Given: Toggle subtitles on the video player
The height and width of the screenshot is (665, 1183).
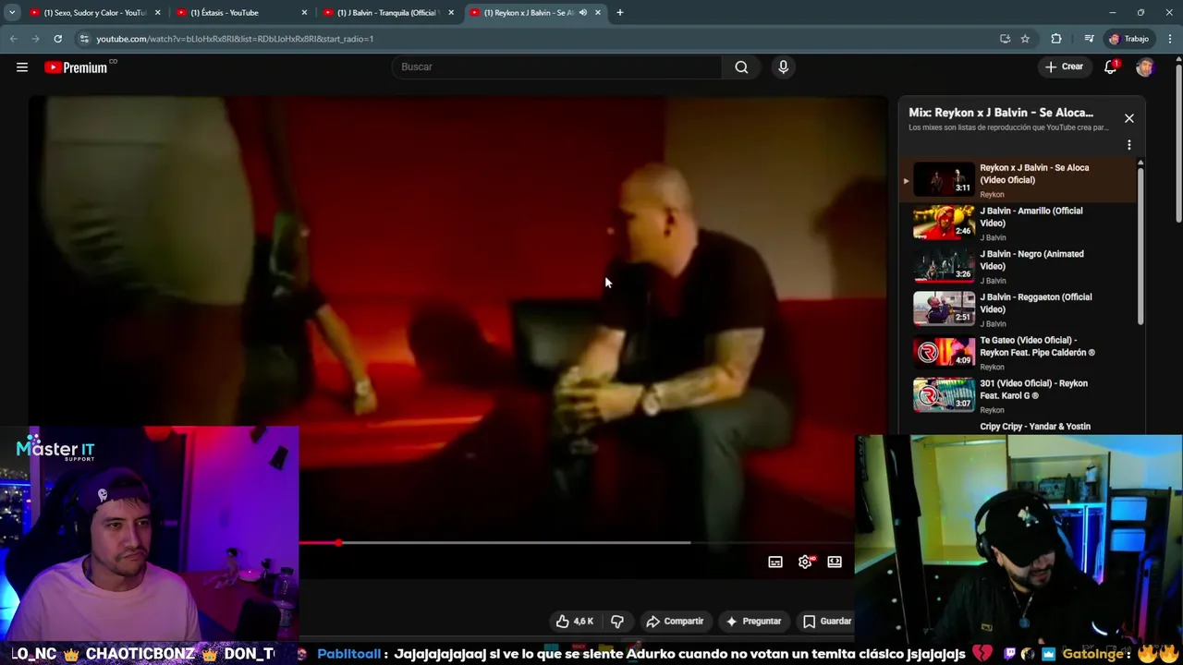Looking at the screenshot, I should click(x=775, y=562).
